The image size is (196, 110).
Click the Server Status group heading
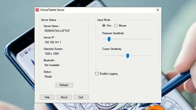pyautogui.click(x=48, y=20)
